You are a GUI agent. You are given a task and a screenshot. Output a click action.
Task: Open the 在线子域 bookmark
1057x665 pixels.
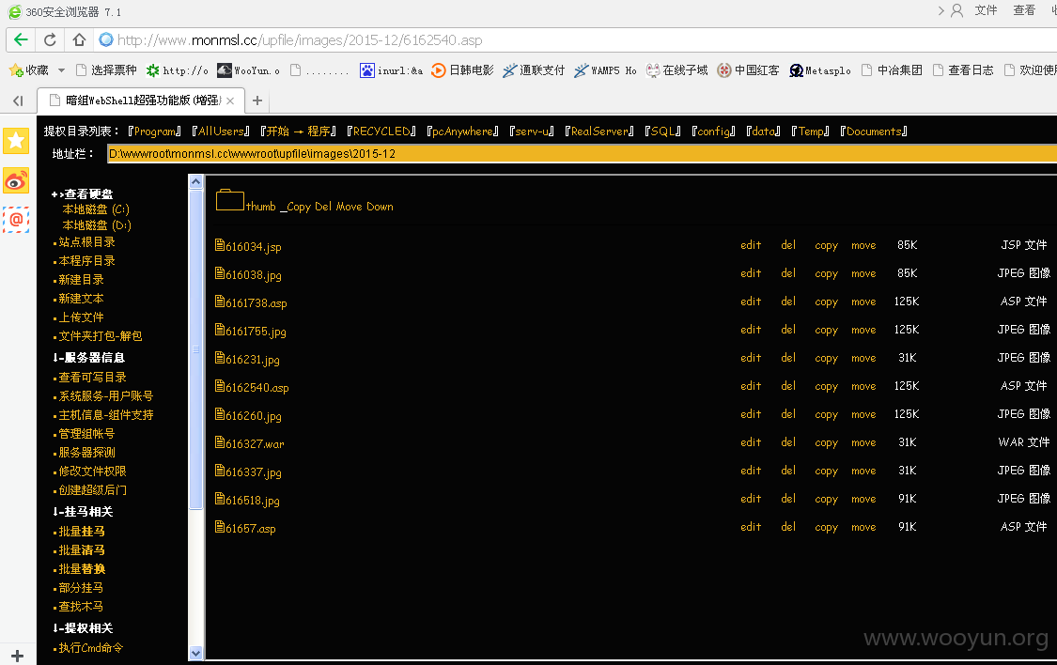coord(676,70)
